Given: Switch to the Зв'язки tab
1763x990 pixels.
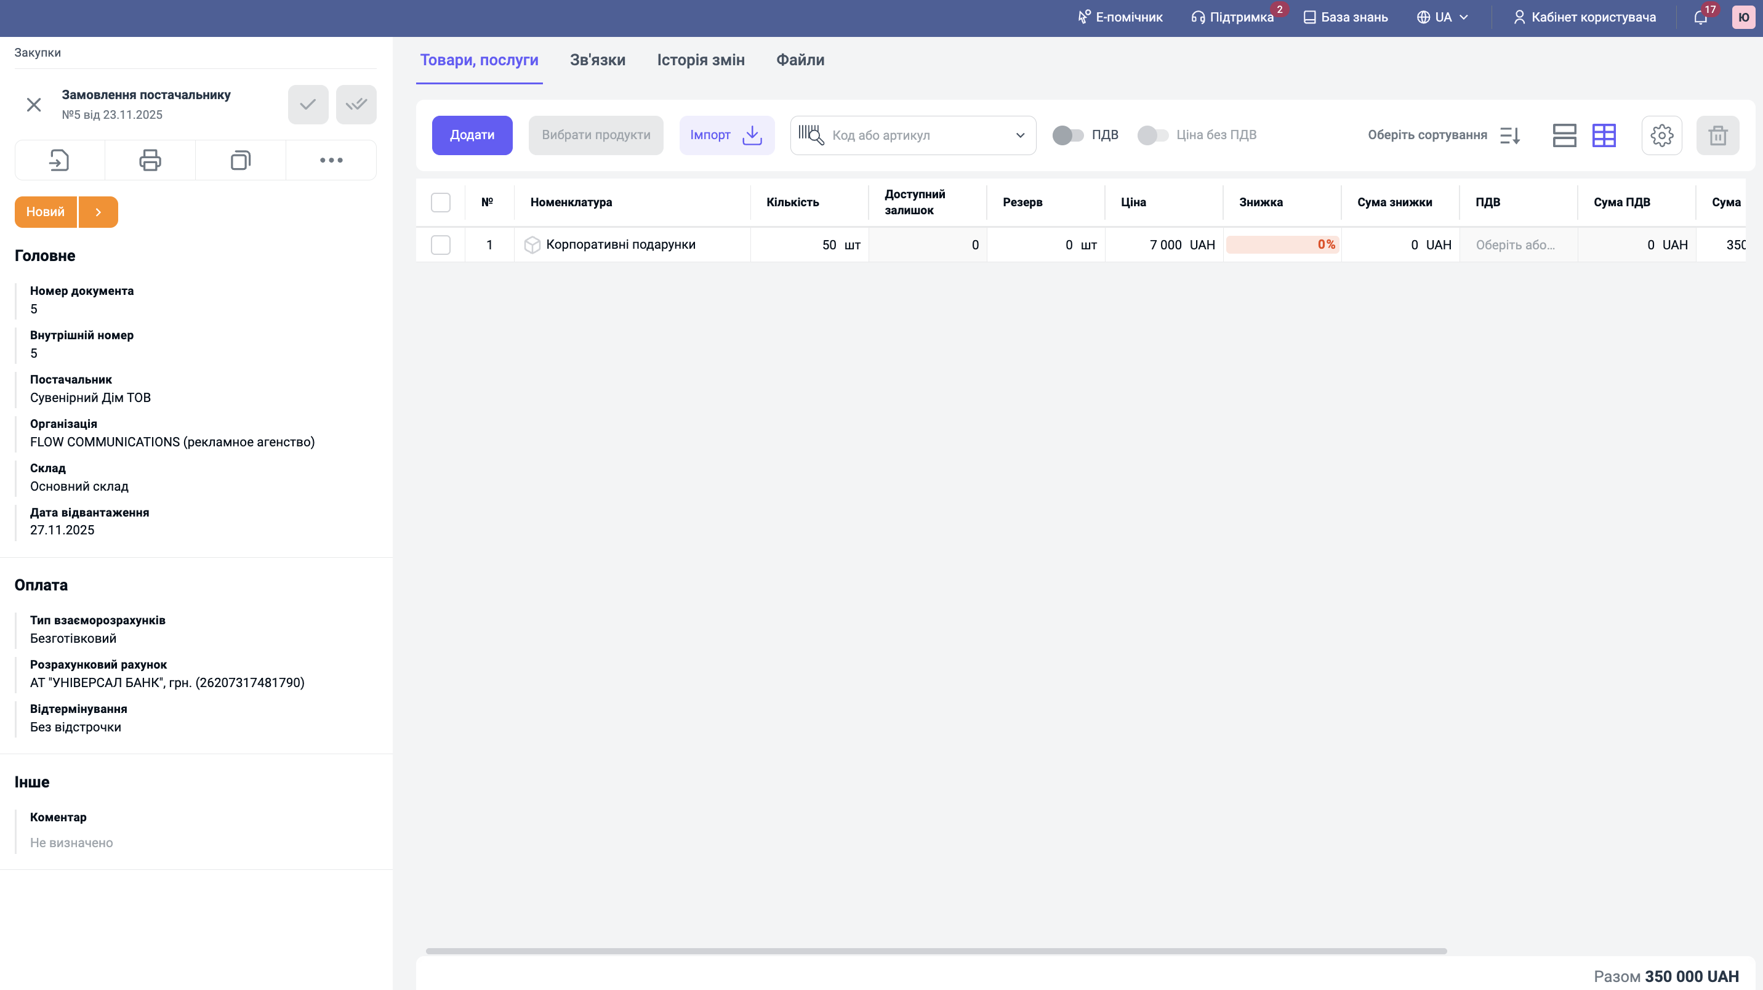Looking at the screenshot, I should pyautogui.click(x=598, y=60).
